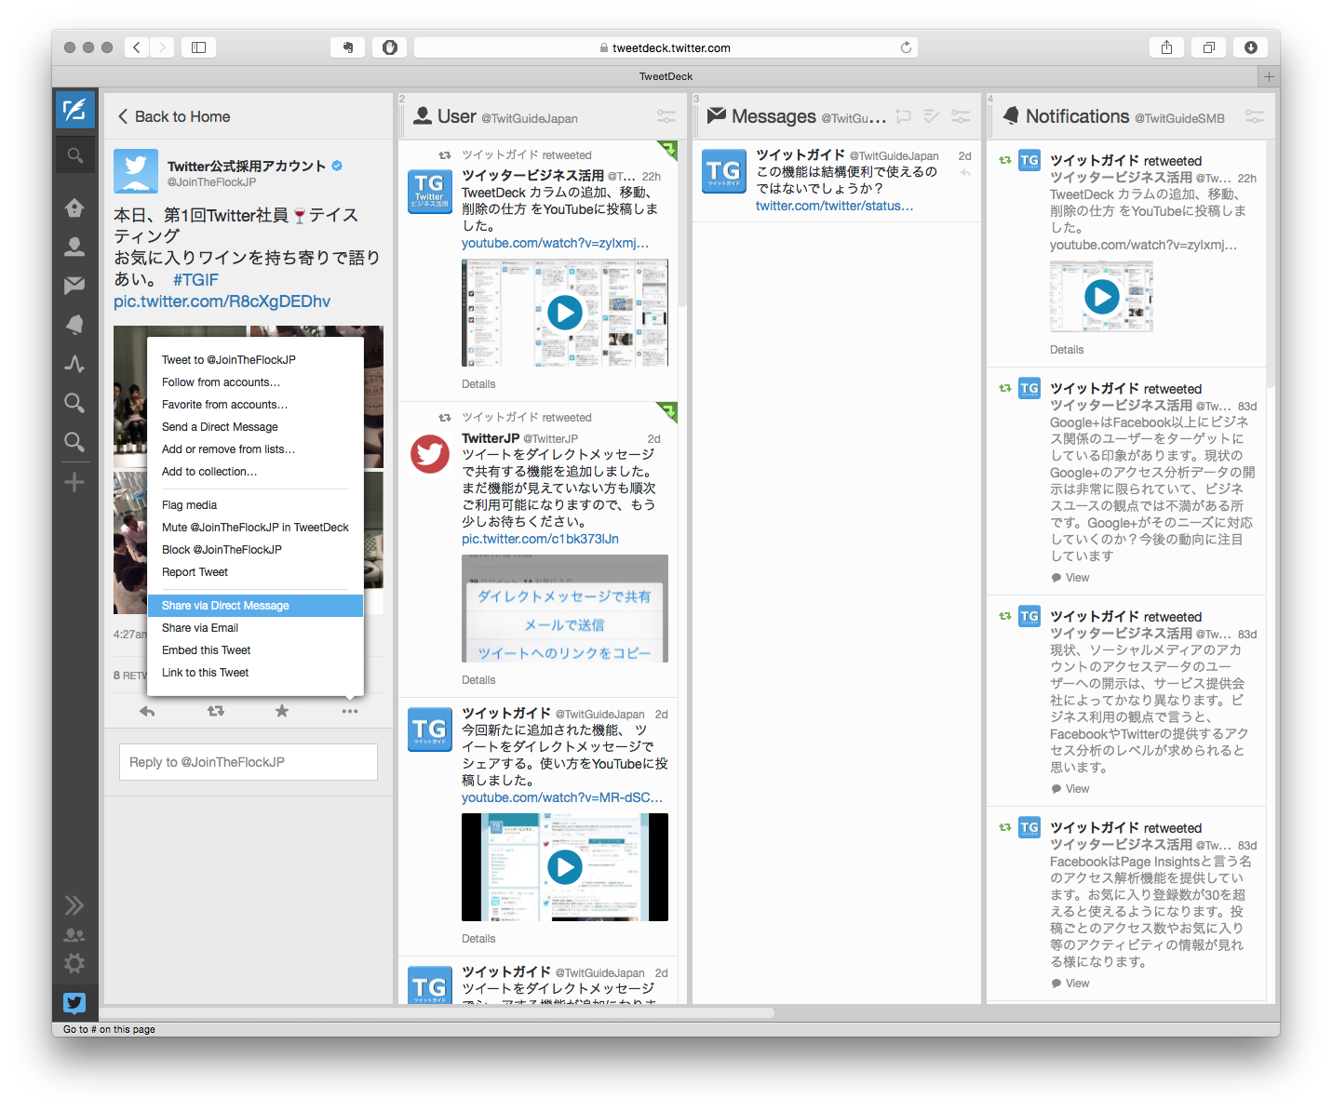Expand View under the Google+ retweet notification
Screen dimensions: 1332x1111
coord(1070,578)
